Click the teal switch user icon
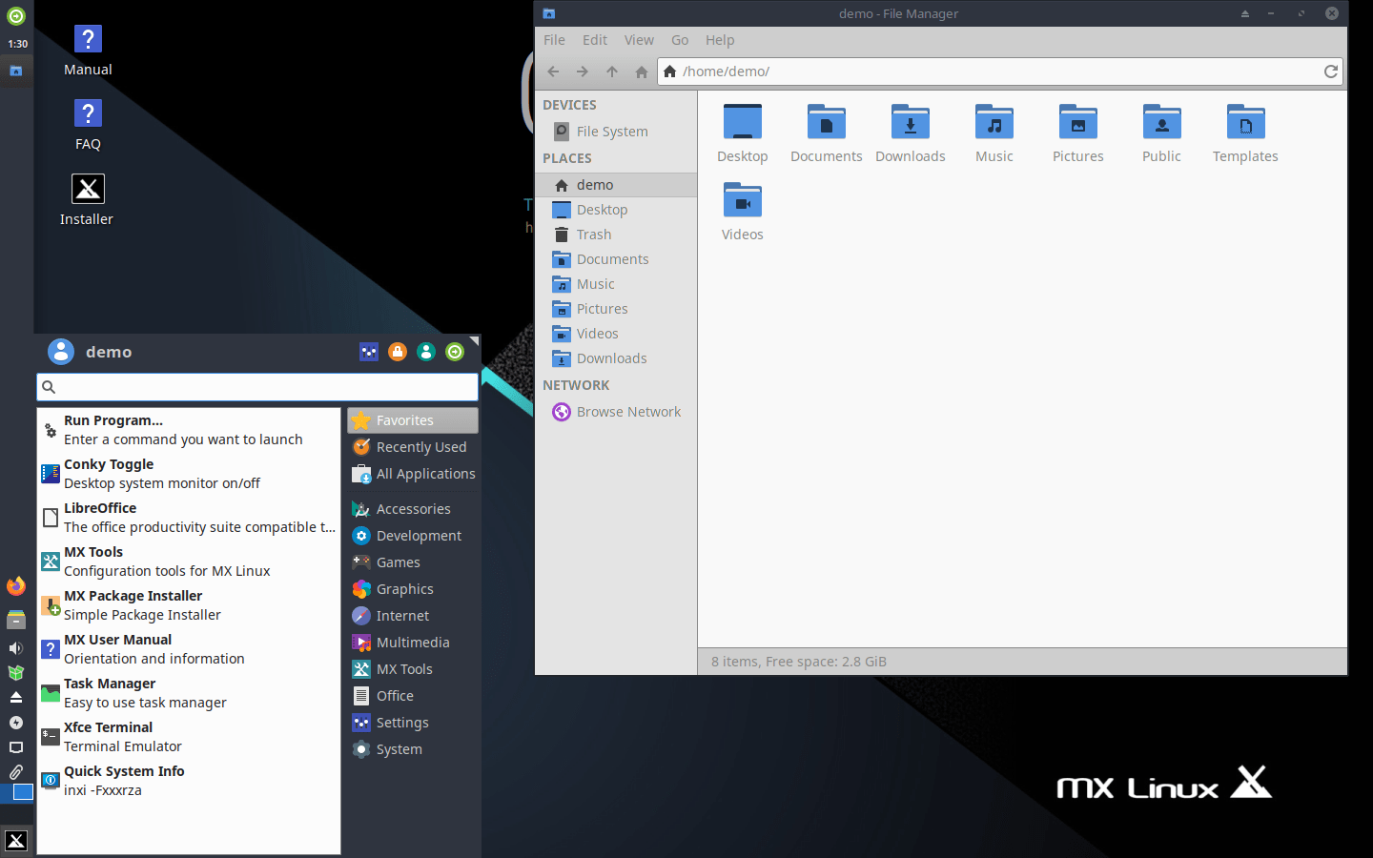Screen dimensions: 1373x858 pos(426,352)
